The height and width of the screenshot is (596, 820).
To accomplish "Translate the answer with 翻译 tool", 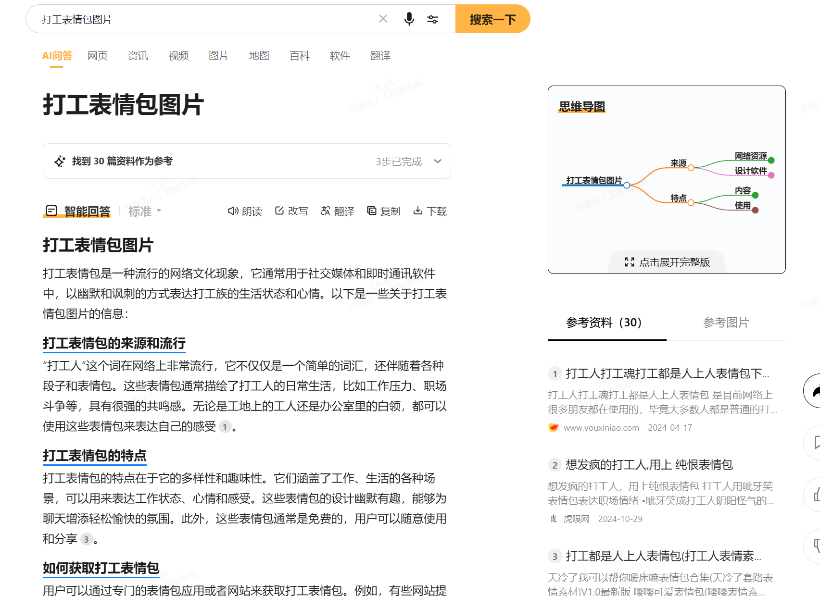I will [x=338, y=211].
